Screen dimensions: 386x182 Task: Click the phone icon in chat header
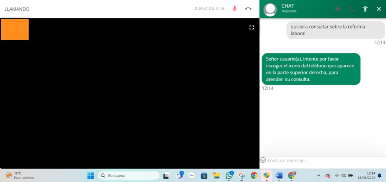(352, 9)
